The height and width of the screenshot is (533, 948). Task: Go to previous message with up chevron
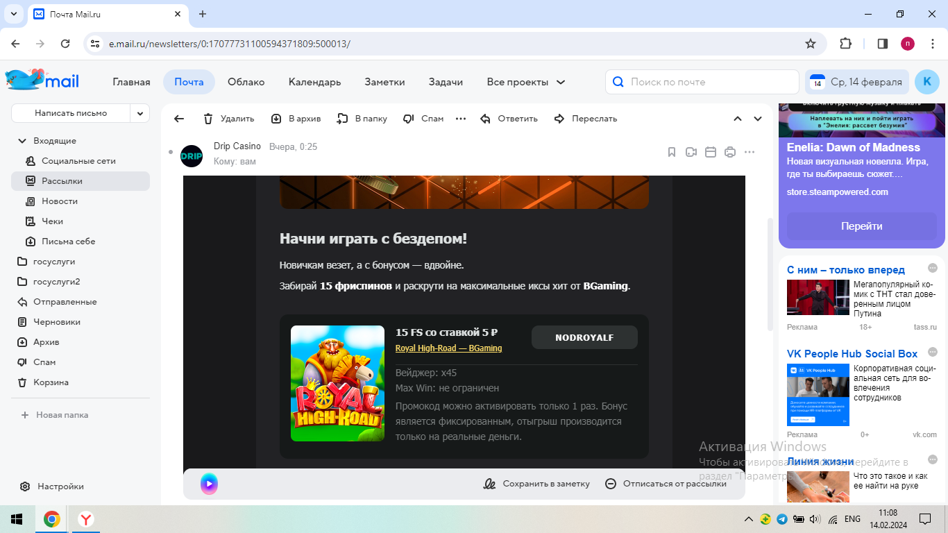point(738,119)
